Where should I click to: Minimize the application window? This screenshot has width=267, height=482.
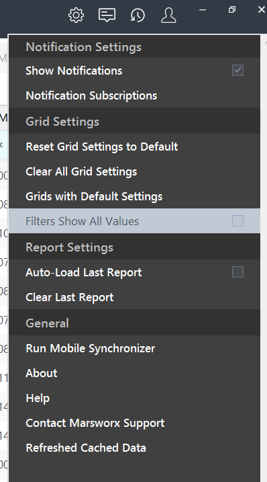point(203,10)
